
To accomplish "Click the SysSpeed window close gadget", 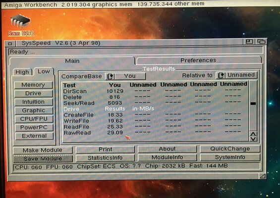I will (10, 44).
